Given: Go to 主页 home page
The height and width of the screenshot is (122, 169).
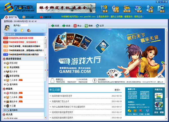Looking at the screenshot, I should (100, 26).
